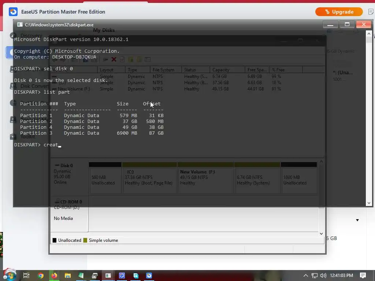
Task: Minimize the diskpart console window
Action: (330, 25)
